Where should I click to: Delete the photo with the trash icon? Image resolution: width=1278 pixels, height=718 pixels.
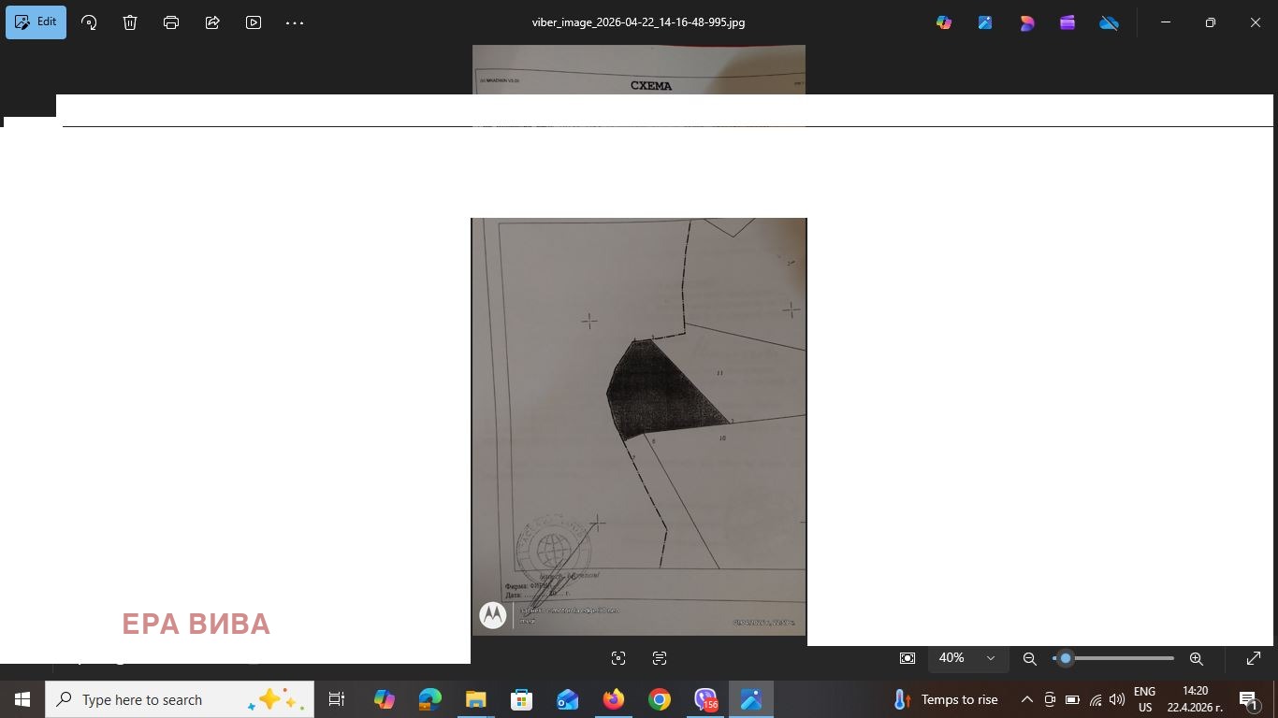coord(130,22)
